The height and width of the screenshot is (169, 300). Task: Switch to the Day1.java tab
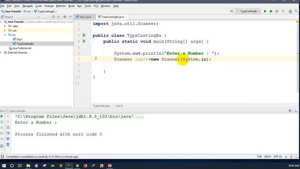click(x=85, y=17)
